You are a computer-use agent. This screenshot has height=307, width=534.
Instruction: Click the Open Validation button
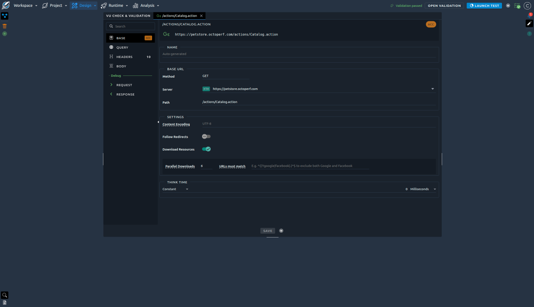pos(444,6)
